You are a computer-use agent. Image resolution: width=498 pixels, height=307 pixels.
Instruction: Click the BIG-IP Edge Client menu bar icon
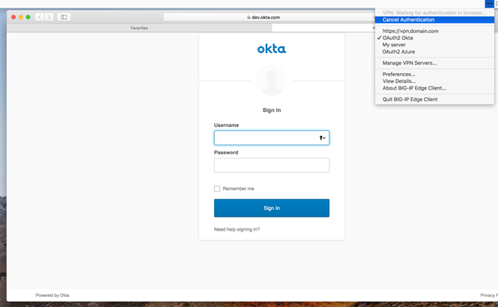tap(489, 4)
